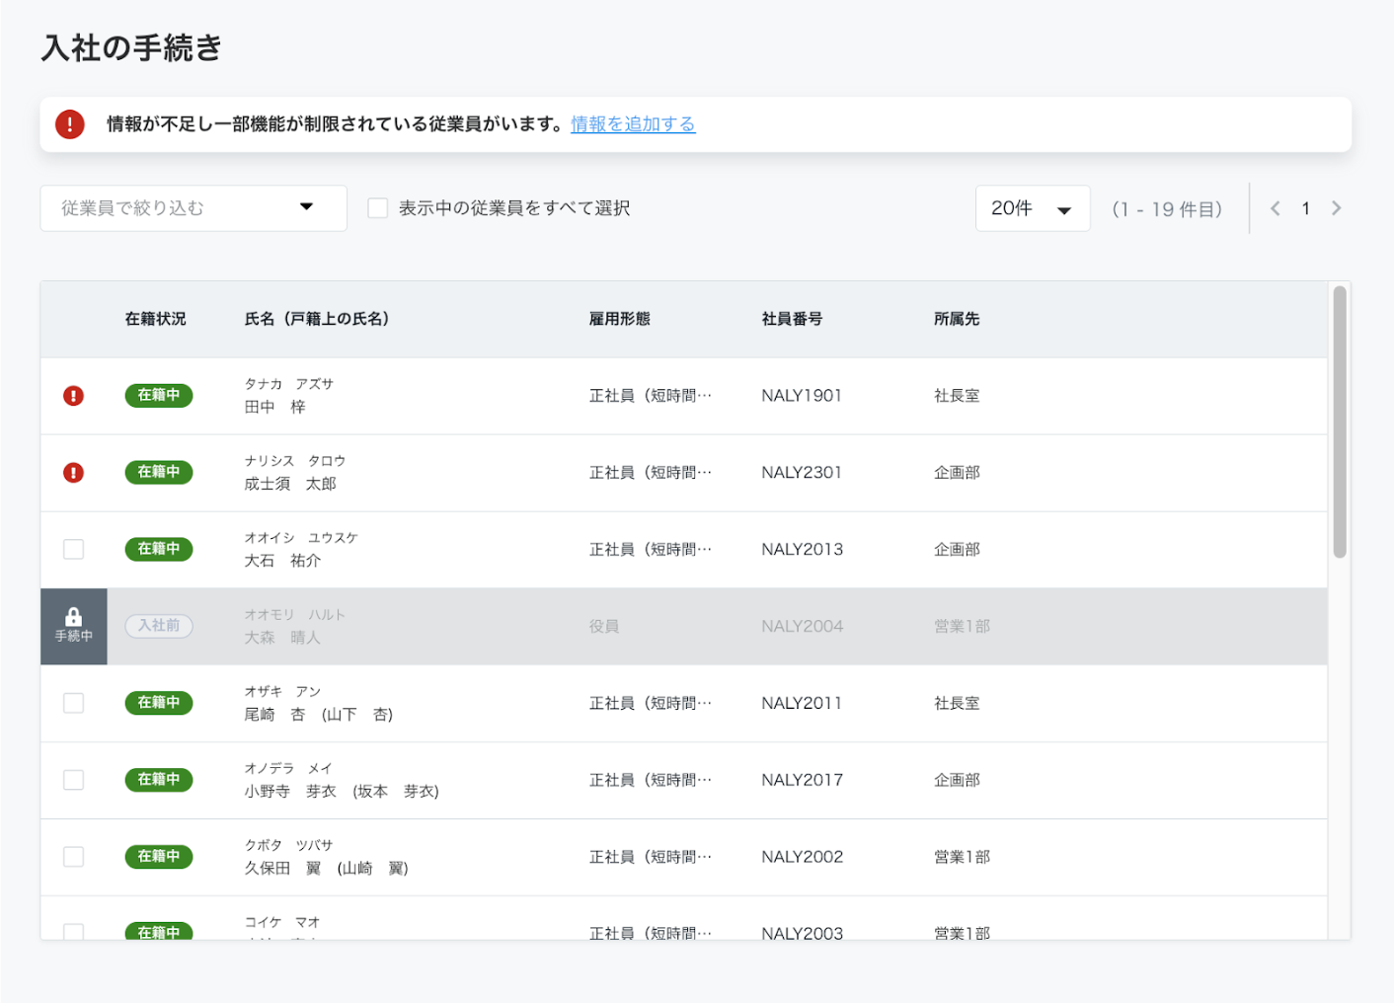Click page number 1 in the pagination
The width and height of the screenshot is (1394, 1003).
[1305, 208]
